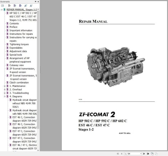Viewport: 168px width, 156px height.
Task: Click the bookmark options menu icon in toolbar
Action: coord(3,6)
